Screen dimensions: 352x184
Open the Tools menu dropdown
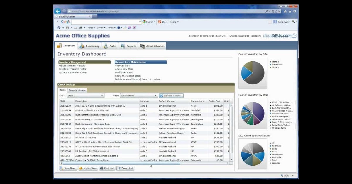click(111, 28)
